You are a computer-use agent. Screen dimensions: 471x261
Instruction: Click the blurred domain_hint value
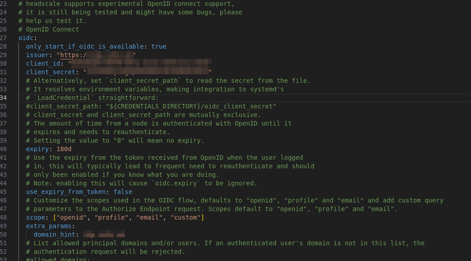click(104, 234)
